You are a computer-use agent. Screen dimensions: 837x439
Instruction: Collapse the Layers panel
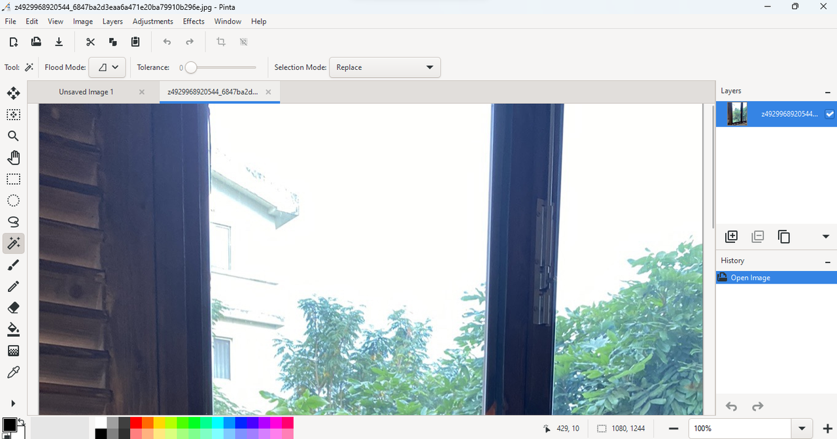point(828,91)
